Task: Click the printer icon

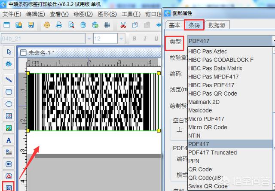Action: [59, 25]
